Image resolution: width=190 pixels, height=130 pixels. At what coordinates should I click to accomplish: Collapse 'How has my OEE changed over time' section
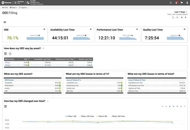tap(48, 101)
